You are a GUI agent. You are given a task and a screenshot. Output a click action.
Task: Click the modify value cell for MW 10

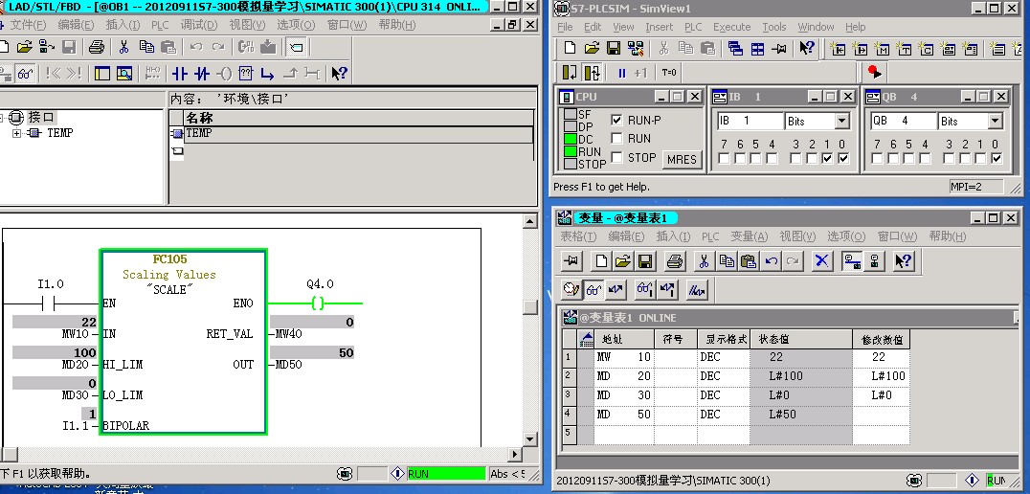880,357
